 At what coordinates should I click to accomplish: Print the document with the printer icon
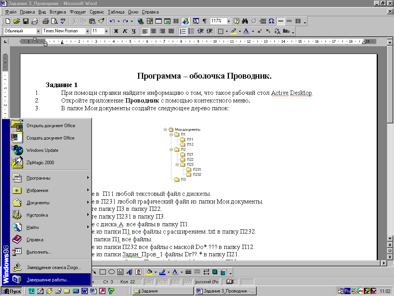[x=46, y=21]
